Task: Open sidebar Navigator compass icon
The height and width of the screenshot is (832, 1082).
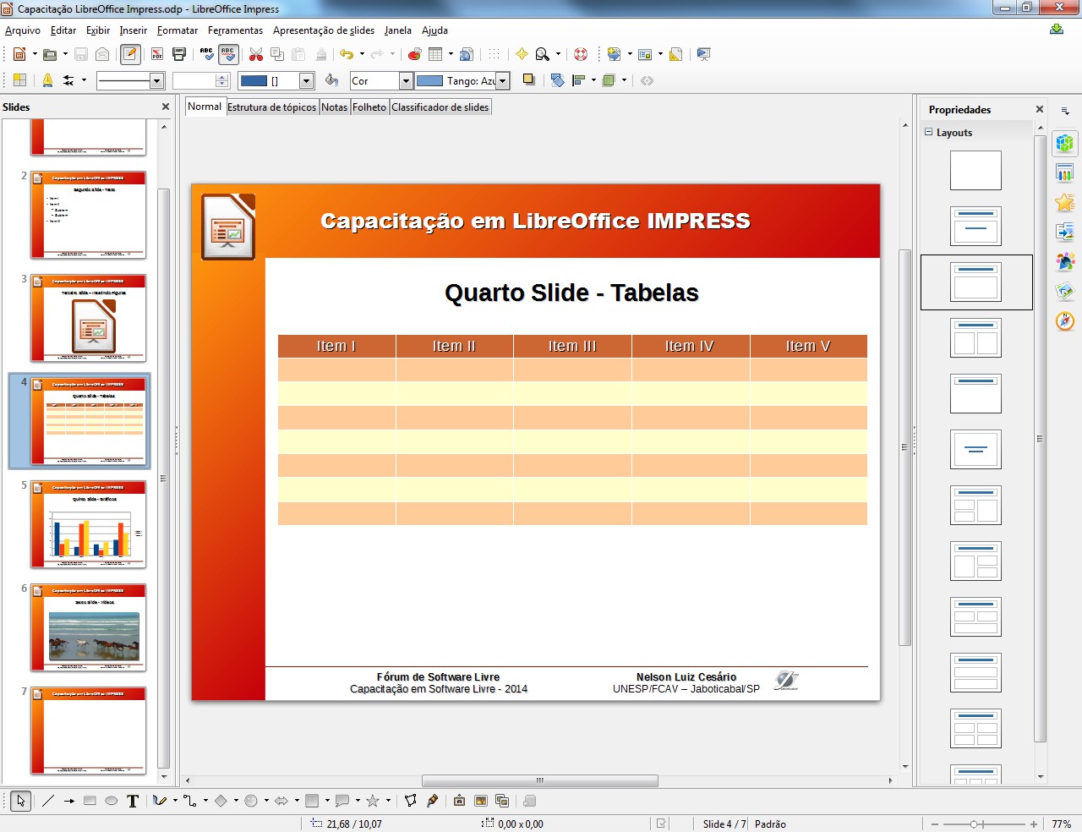Action: 1065,321
